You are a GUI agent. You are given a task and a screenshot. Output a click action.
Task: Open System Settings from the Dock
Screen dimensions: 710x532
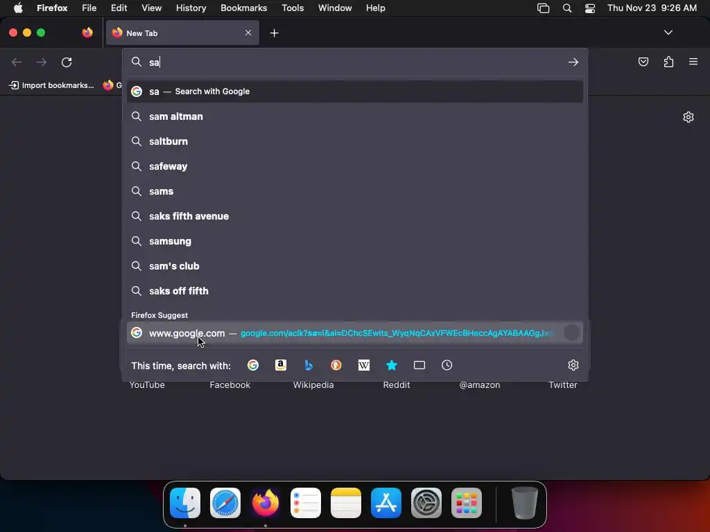coord(426,503)
